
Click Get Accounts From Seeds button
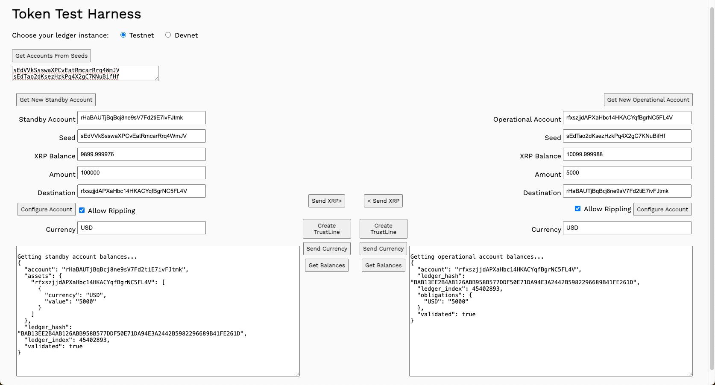pyautogui.click(x=51, y=56)
